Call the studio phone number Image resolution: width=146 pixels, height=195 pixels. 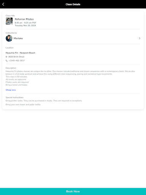[17, 61]
